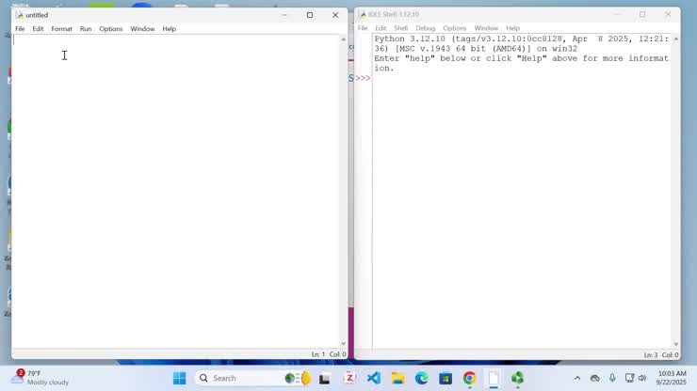The image size is (697, 391).
Task: Open the Help menu in IDLE Shell
Action: 512,28
